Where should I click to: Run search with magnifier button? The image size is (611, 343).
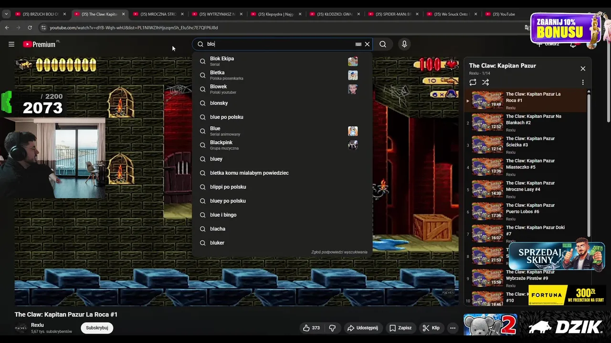[383, 44]
